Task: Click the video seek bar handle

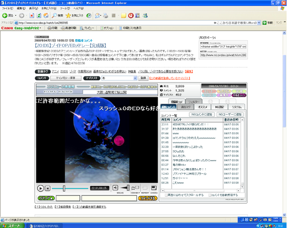Action: click(x=64, y=188)
